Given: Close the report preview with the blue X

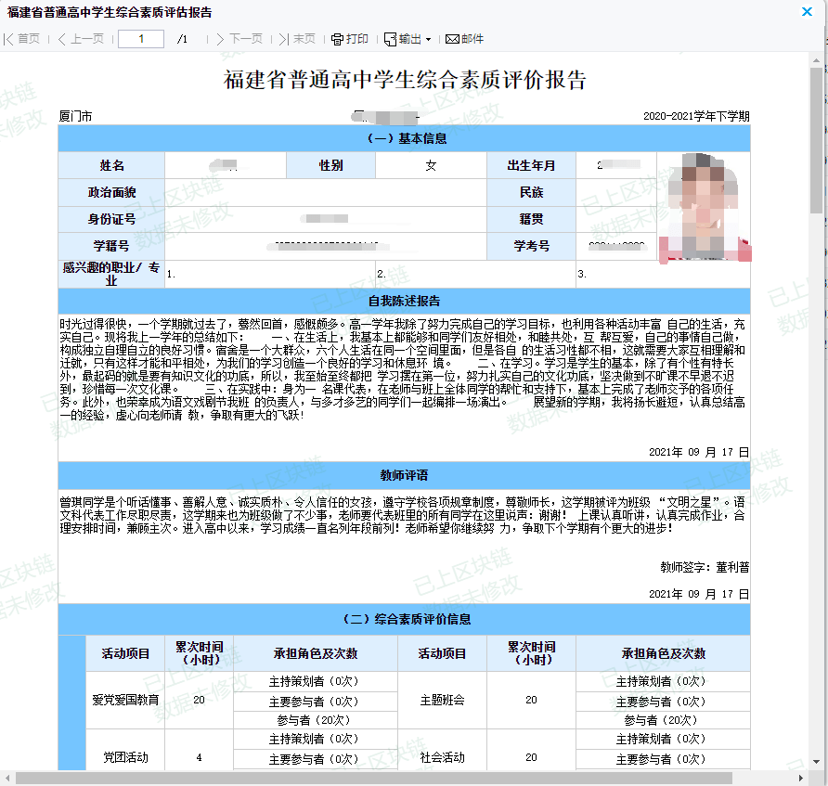Looking at the screenshot, I should click(x=808, y=12).
